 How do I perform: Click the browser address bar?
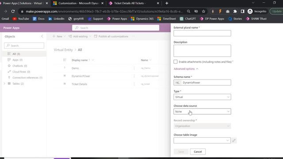tap(104, 11)
